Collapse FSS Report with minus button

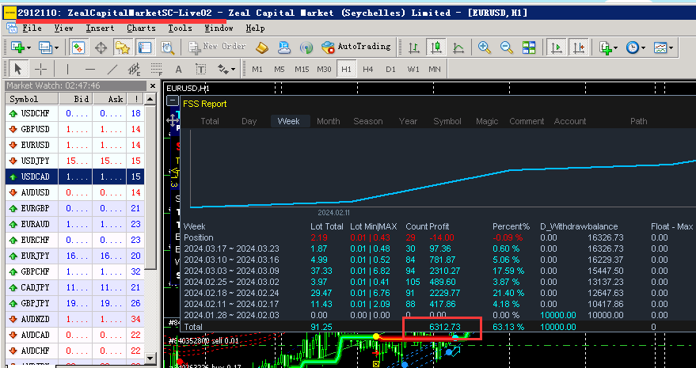173,101
